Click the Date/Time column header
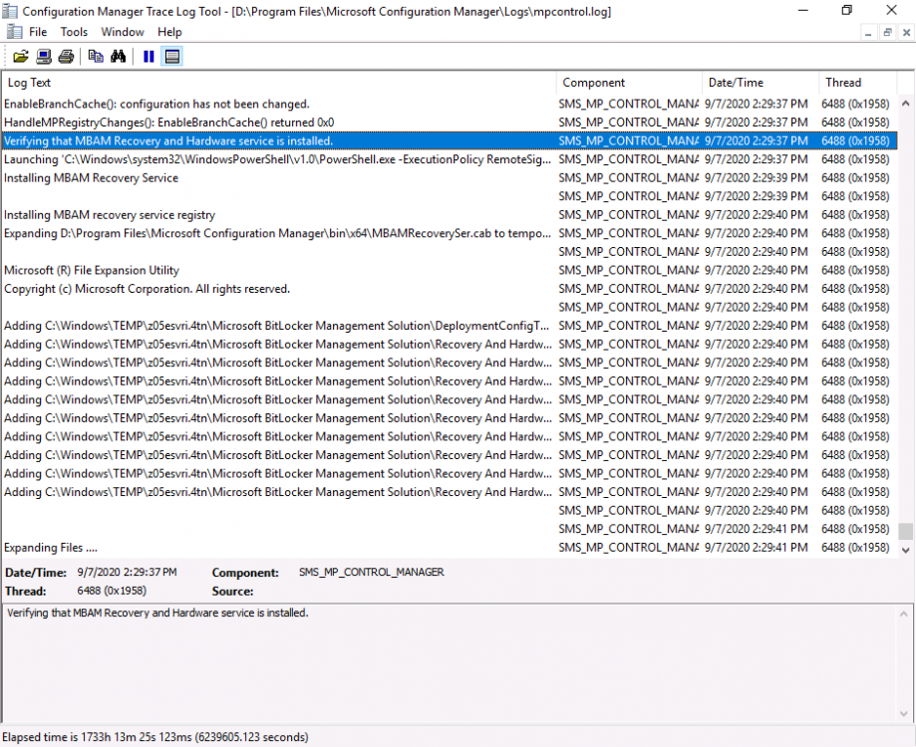 pos(761,83)
